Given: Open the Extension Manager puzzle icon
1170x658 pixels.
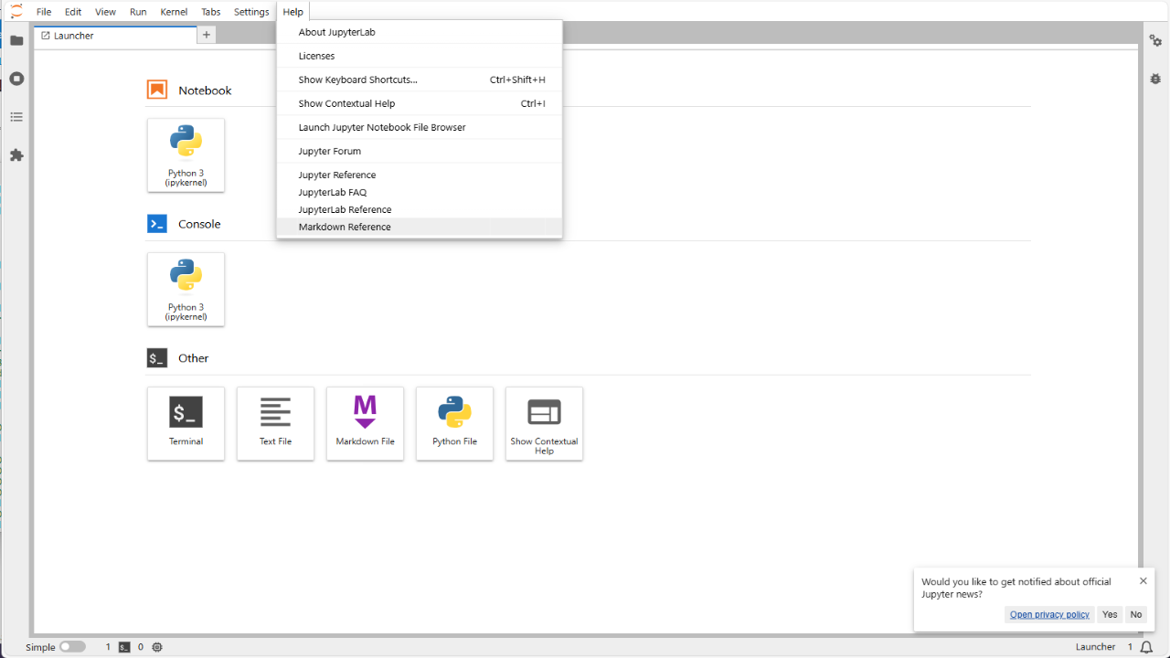Looking at the screenshot, I should (16, 155).
